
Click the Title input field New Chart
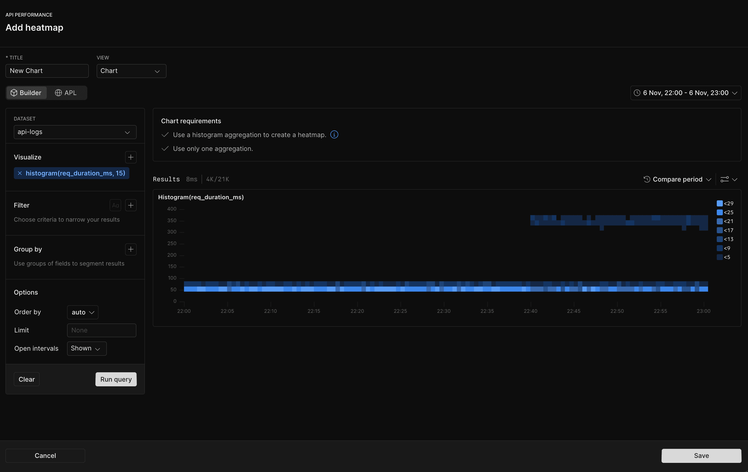pos(47,71)
